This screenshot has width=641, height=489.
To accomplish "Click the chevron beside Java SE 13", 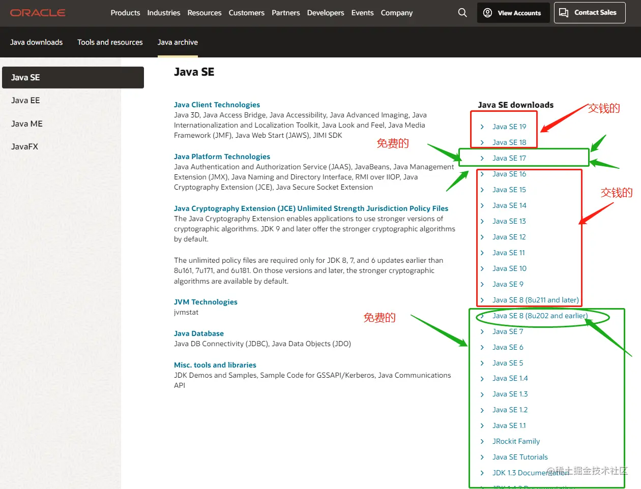I will pos(482,222).
